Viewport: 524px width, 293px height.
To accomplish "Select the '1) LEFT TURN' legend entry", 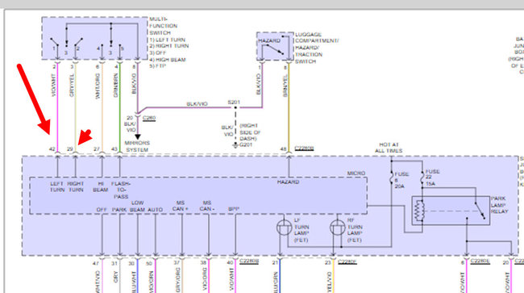I will pos(167,40).
